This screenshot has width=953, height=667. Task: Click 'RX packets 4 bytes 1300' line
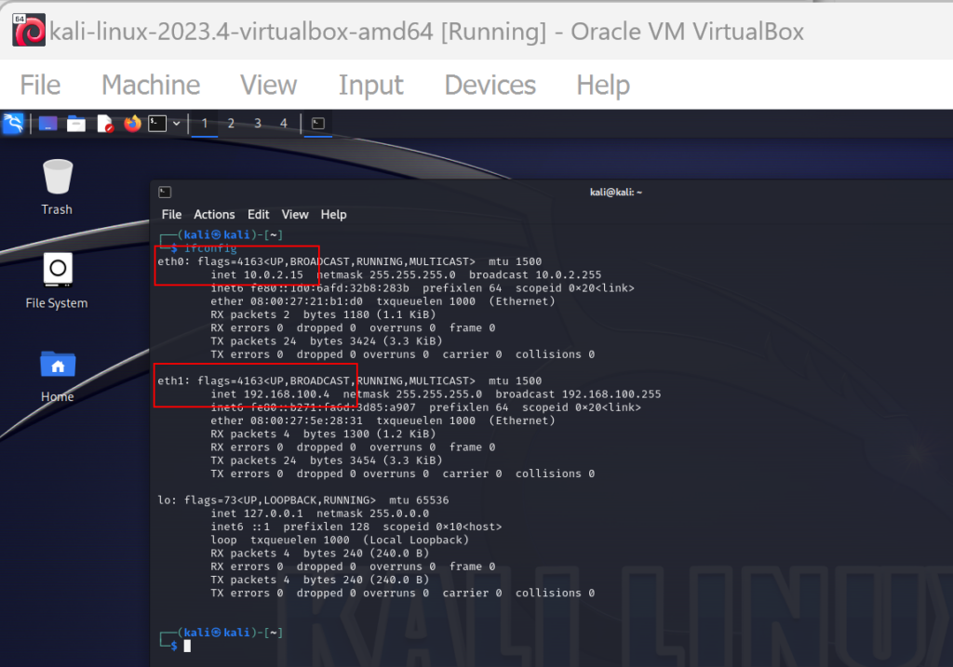click(x=323, y=434)
